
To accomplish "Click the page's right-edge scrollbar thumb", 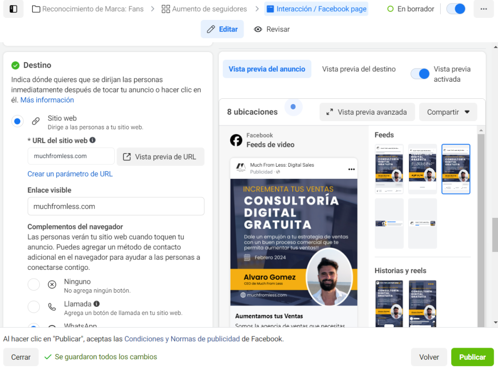I will coord(495,234).
